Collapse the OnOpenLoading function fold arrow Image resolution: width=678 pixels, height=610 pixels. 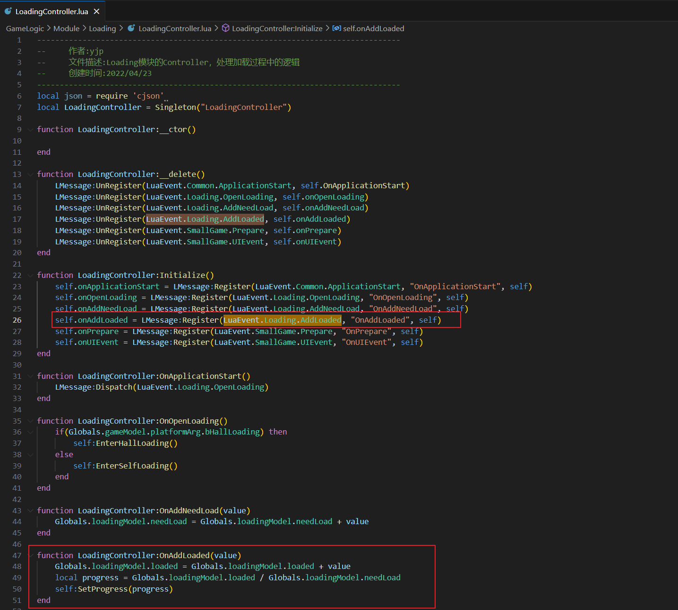pos(31,421)
